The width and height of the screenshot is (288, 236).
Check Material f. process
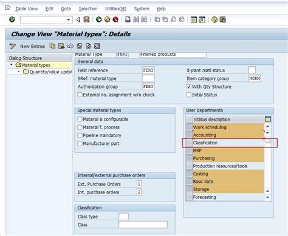coord(80,127)
